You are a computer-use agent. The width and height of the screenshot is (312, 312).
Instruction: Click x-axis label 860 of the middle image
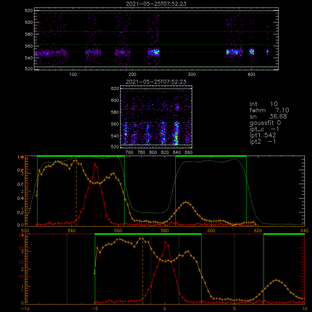pyautogui.click(x=189, y=153)
